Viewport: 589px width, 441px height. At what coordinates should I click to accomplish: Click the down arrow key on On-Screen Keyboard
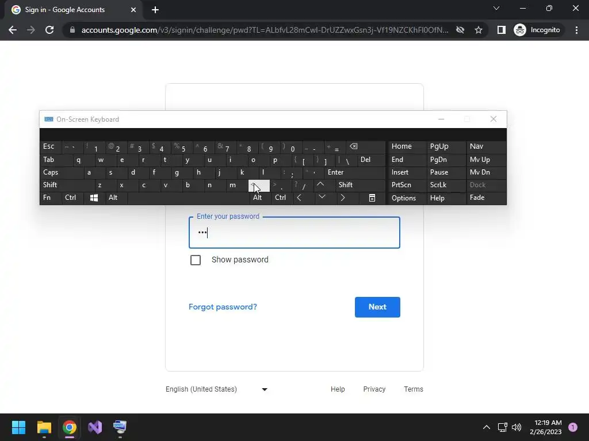(322, 198)
